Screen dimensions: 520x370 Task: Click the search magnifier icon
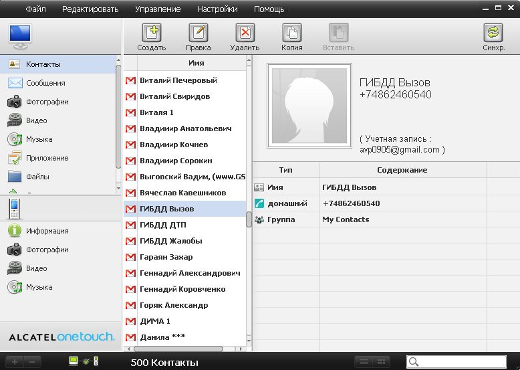click(x=414, y=362)
